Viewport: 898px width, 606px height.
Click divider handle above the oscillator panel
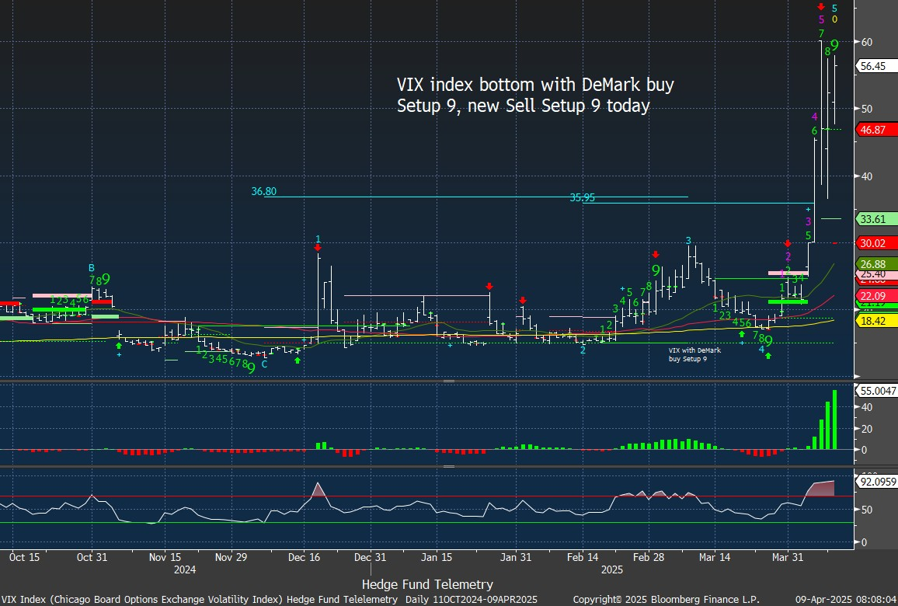[x=448, y=467]
